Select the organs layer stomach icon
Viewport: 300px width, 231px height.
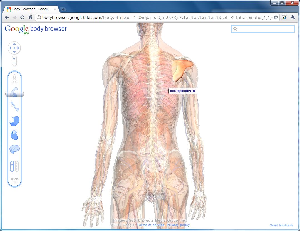coord(14,121)
